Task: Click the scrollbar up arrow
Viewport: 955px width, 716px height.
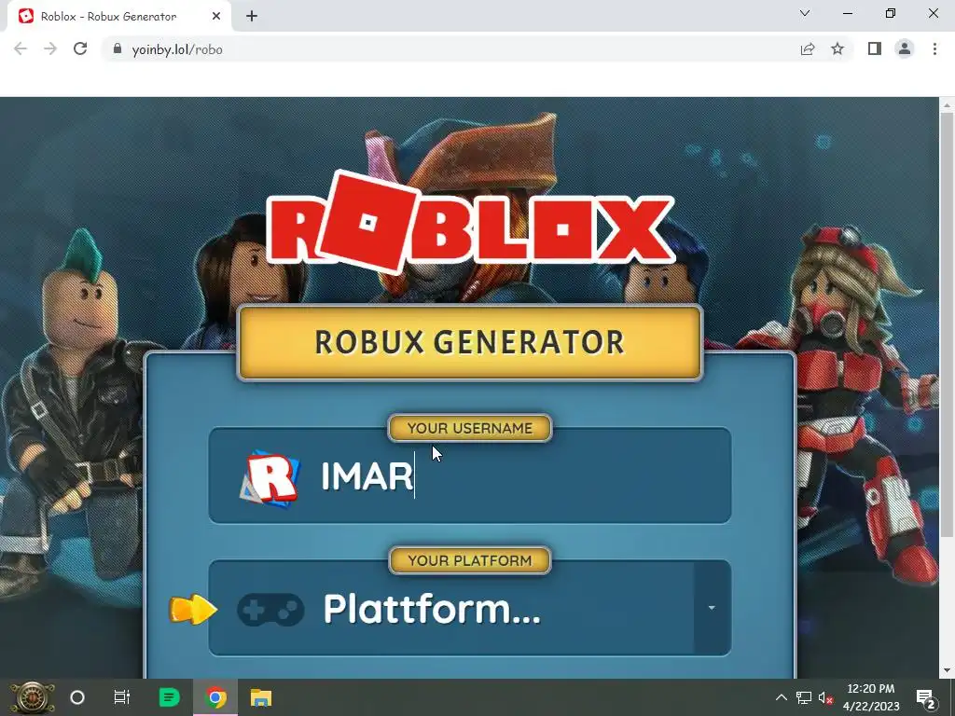Action: [x=947, y=104]
